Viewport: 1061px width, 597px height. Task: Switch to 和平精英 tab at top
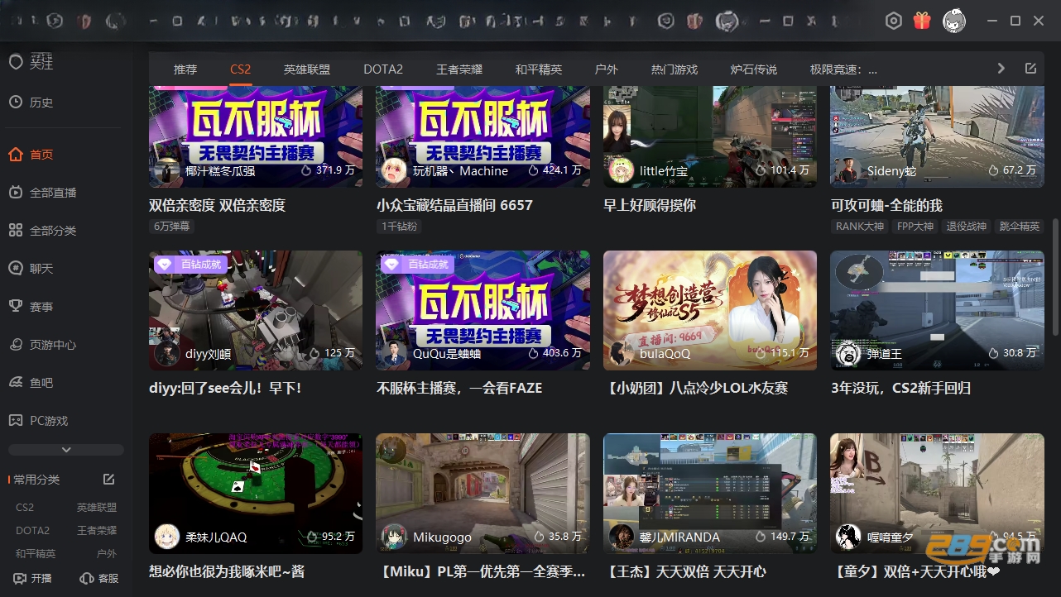[x=539, y=69]
